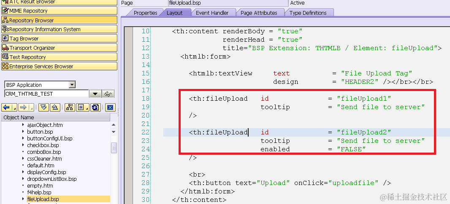Viewport: 450px width, 204px height.
Task: Switch to the Type Definitions tab
Action: point(308,13)
